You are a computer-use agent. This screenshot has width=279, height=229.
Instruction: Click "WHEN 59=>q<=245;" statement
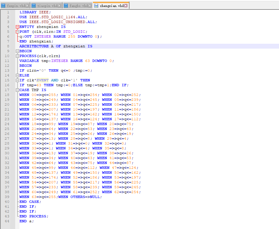click(122, 187)
